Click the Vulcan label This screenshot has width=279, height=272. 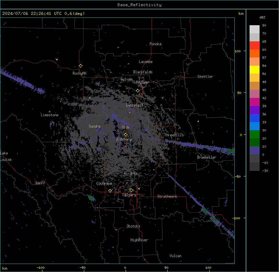point(176,256)
